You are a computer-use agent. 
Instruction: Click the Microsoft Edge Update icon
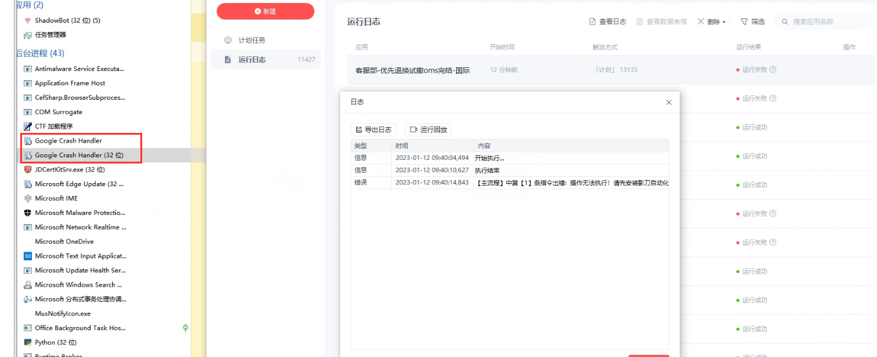28,184
